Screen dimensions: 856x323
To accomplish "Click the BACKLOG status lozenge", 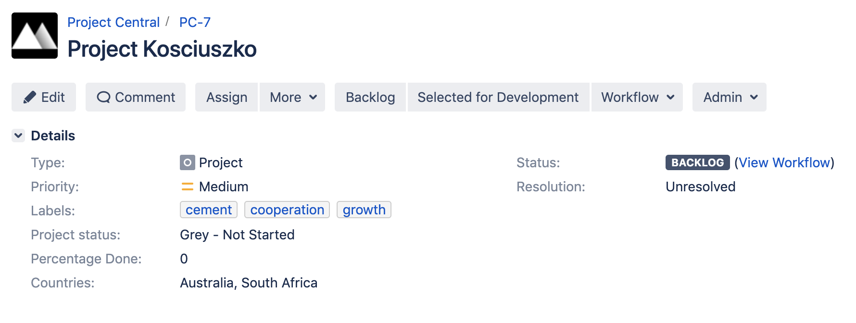I will tap(696, 162).
